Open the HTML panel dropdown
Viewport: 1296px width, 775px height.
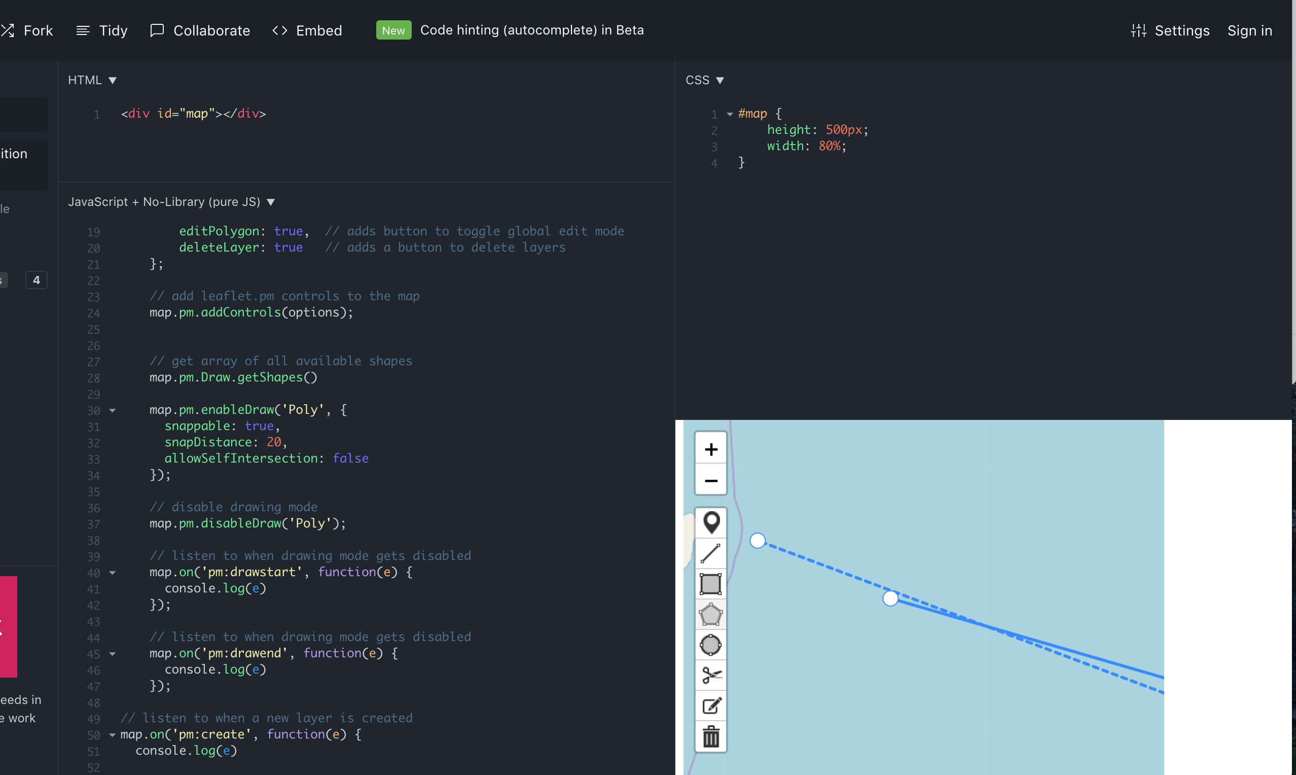112,80
